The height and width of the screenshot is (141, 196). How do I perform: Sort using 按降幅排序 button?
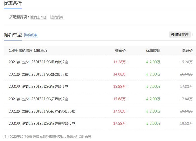pyautogui.click(x=180, y=34)
